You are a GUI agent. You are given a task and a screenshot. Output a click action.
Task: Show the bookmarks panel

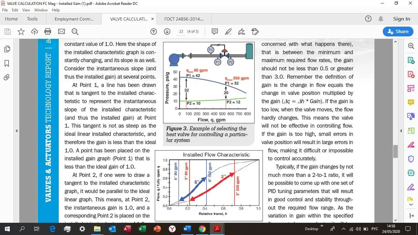(7, 63)
